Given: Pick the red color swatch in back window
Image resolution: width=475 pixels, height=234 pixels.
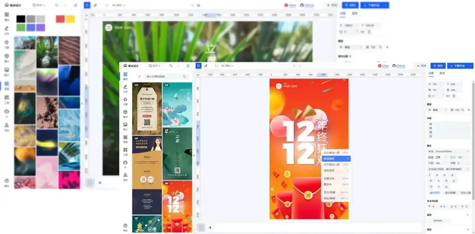Looking at the screenshot, I should [60, 19].
